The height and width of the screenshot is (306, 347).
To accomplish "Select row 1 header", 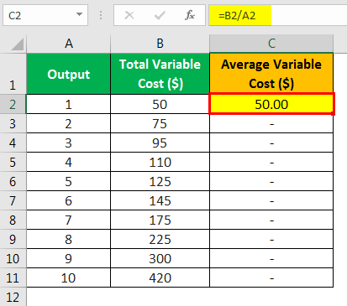I will 13,74.
